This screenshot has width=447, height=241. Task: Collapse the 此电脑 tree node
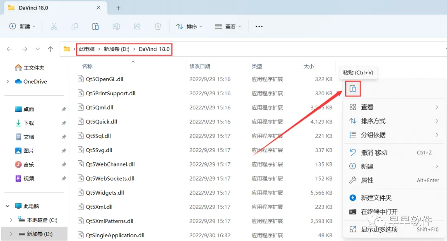click(x=8, y=206)
